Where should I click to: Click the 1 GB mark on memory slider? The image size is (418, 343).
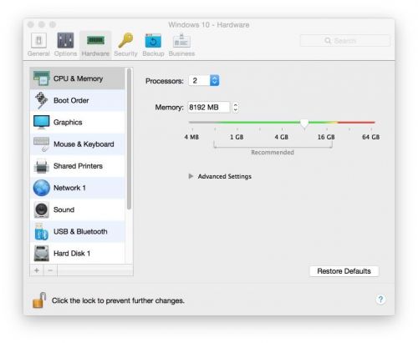coord(237,137)
